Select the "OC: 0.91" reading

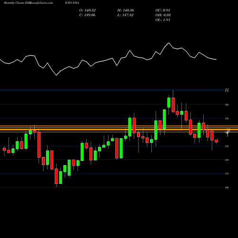coord(163,10)
